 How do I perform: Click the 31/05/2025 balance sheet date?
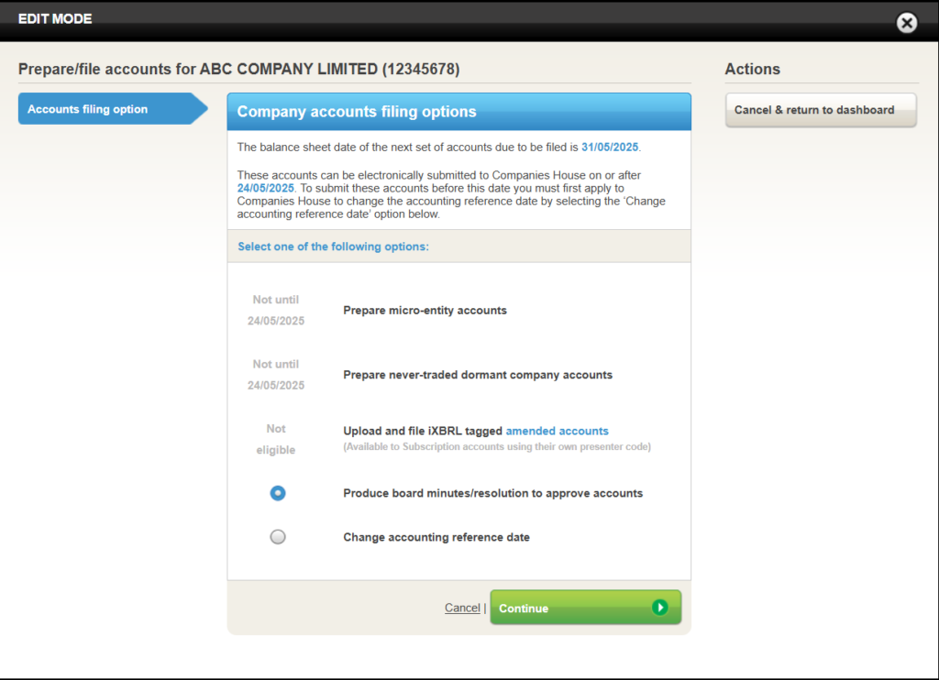coord(610,147)
